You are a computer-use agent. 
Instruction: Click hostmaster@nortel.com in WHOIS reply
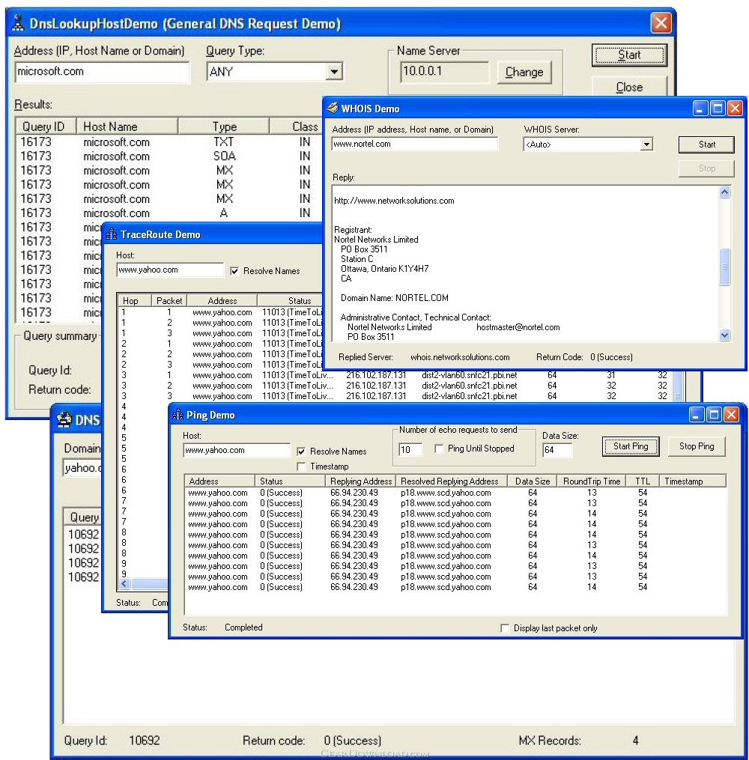[518, 327]
